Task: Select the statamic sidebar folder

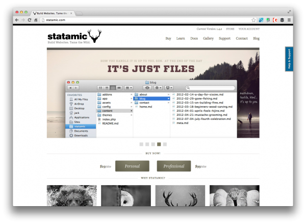Action: 81,127
